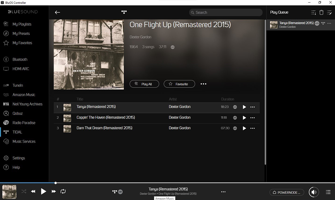Click the Title column header

[x=80, y=99]
